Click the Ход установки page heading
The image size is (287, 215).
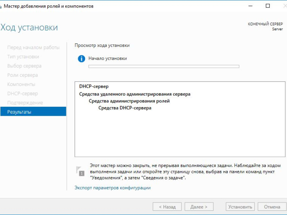pos(29,28)
